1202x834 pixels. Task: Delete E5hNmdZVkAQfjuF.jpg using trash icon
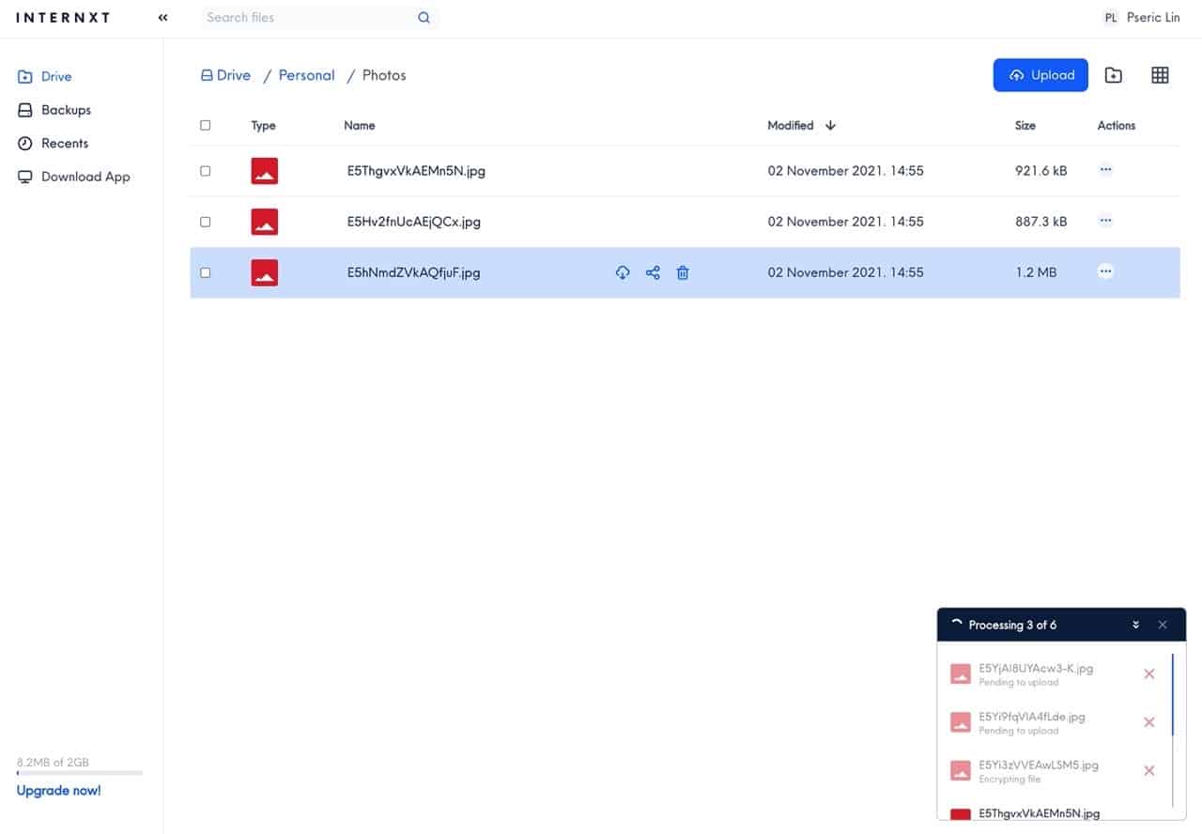click(683, 272)
